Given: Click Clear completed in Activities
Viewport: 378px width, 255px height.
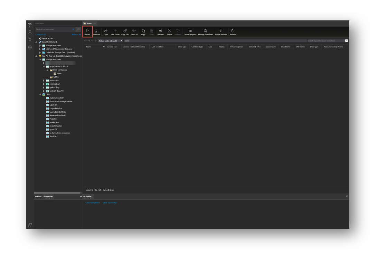Looking at the screenshot, I should 92,203.
